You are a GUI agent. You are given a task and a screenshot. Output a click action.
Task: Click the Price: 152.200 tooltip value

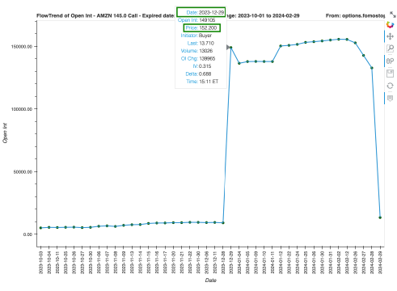pyautogui.click(x=208, y=27)
